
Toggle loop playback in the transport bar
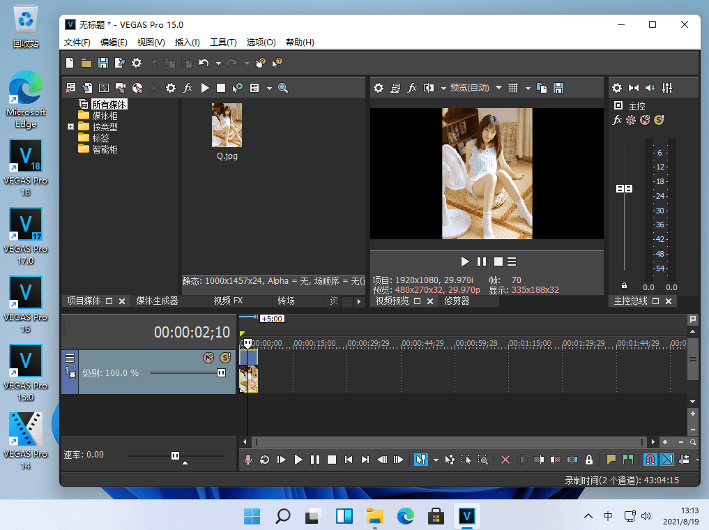(264, 460)
